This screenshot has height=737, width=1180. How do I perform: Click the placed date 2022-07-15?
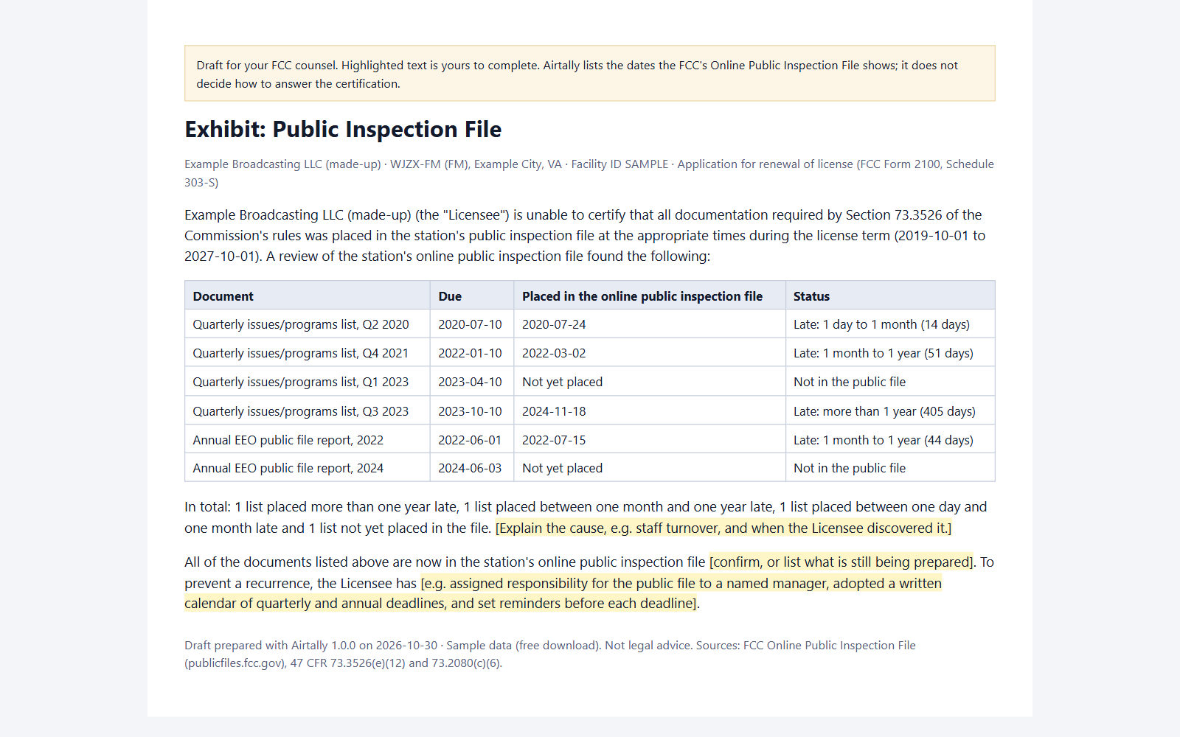tap(554, 440)
